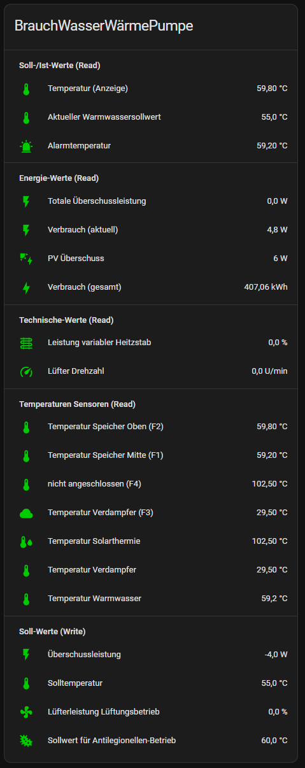Viewport: 305px width, 768px height.
Task: Click the 102,50 °C value of nicht angeschlossen (F4)
Action: 270,484
